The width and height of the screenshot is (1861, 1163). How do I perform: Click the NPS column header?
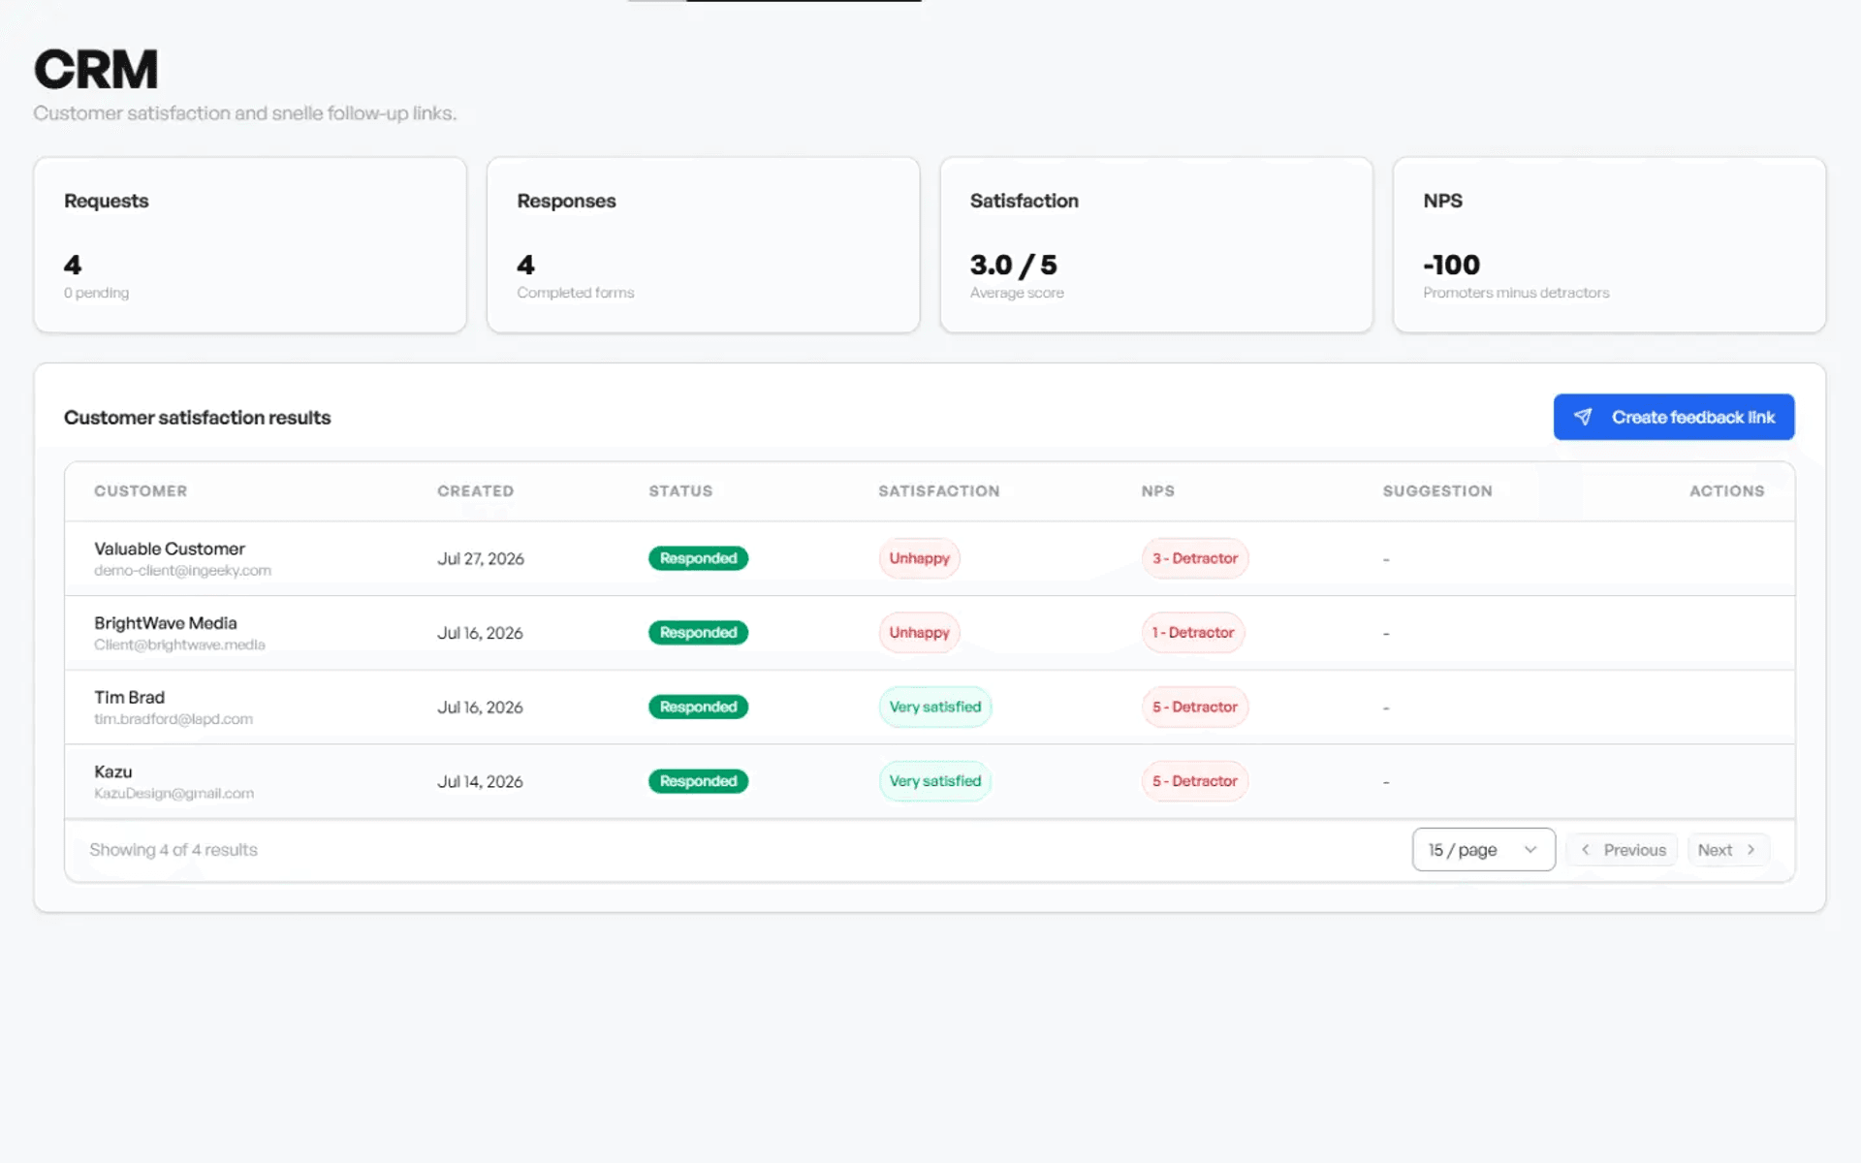pos(1157,491)
